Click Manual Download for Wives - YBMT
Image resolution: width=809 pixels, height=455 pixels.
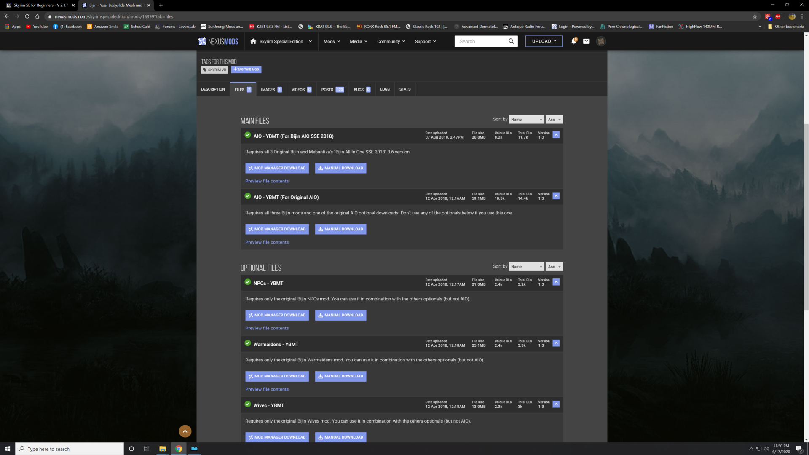point(340,437)
